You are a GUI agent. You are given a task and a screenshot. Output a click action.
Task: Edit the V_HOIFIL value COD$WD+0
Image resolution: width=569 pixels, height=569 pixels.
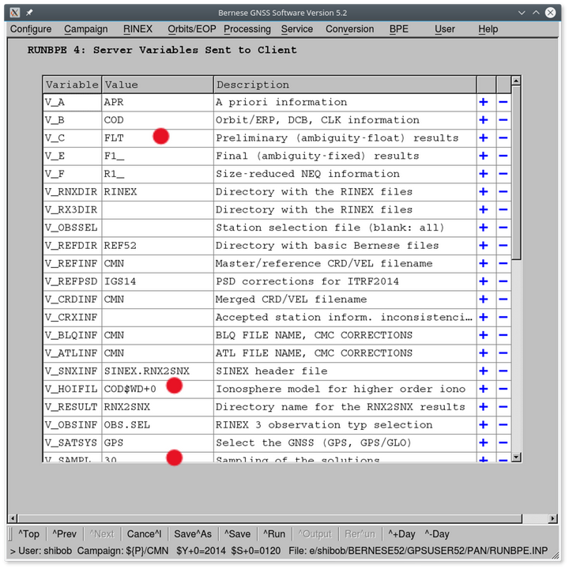coord(157,389)
